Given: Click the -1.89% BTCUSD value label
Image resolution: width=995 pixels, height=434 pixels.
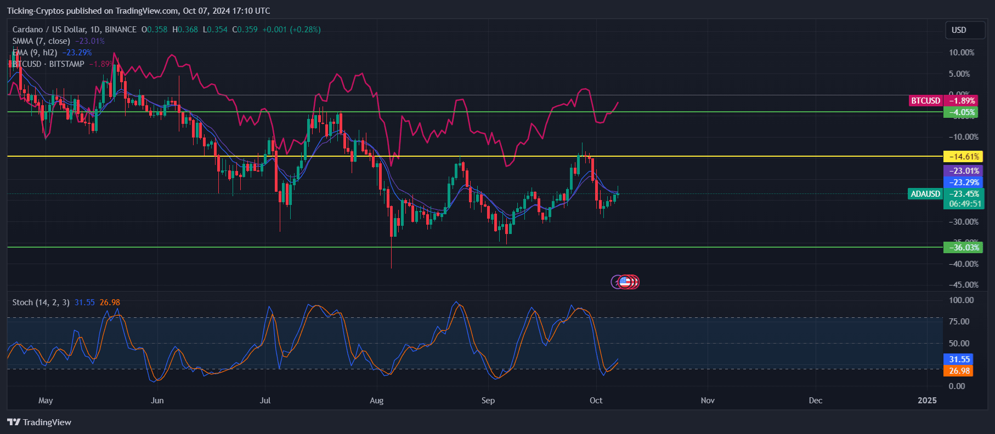Looking at the screenshot, I should [x=962, y=101].
